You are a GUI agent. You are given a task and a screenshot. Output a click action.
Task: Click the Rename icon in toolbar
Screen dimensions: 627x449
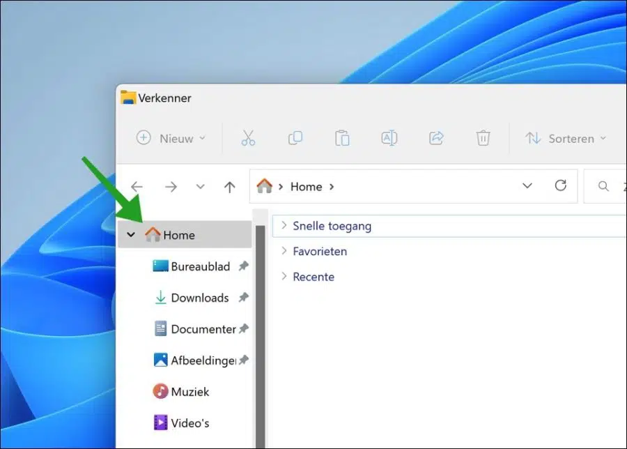coord(389,138)
